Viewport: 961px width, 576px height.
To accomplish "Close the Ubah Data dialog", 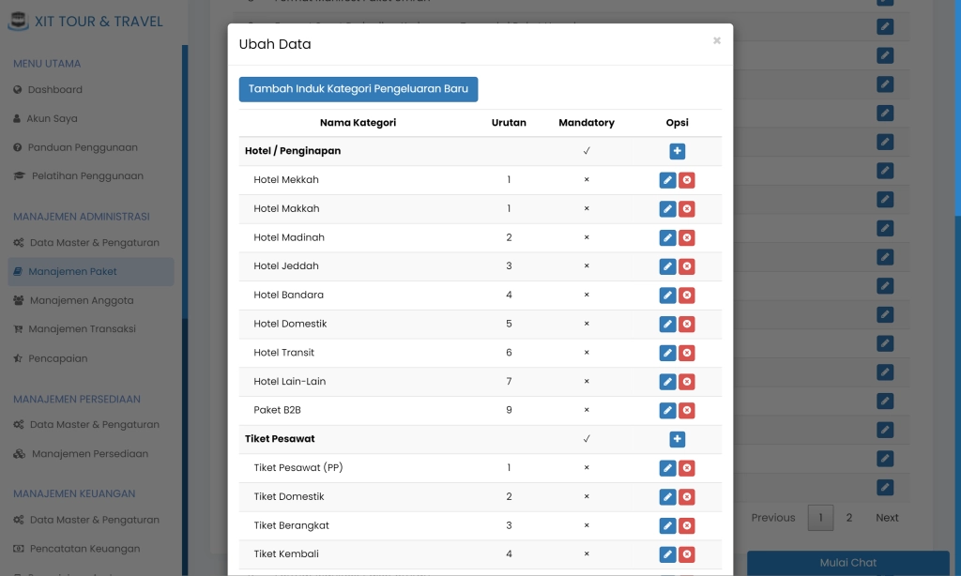I will (717, 41).
